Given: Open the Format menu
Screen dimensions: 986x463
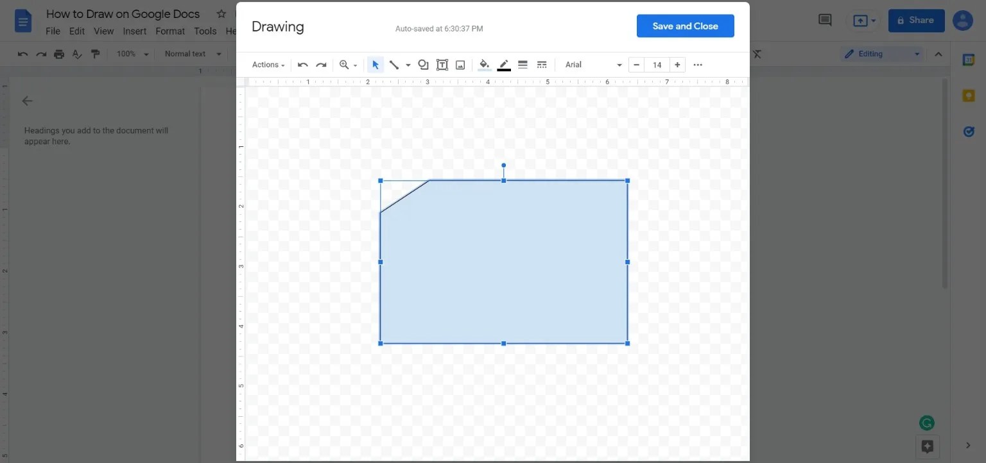Looking at the screenshot, I should click(x=169, y=31).
